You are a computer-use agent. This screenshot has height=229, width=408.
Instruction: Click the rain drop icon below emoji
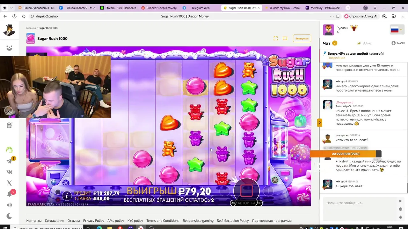(x=400, y=217)
